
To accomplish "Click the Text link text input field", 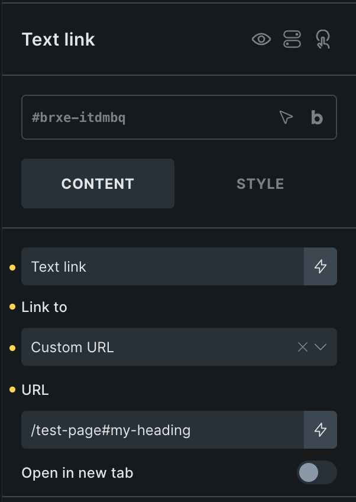I will pos(163,266).
